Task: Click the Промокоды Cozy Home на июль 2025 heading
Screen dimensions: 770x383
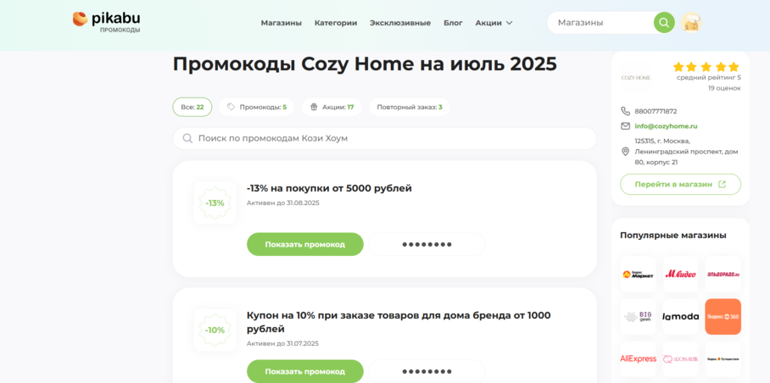Action: [x=365, y=64]
